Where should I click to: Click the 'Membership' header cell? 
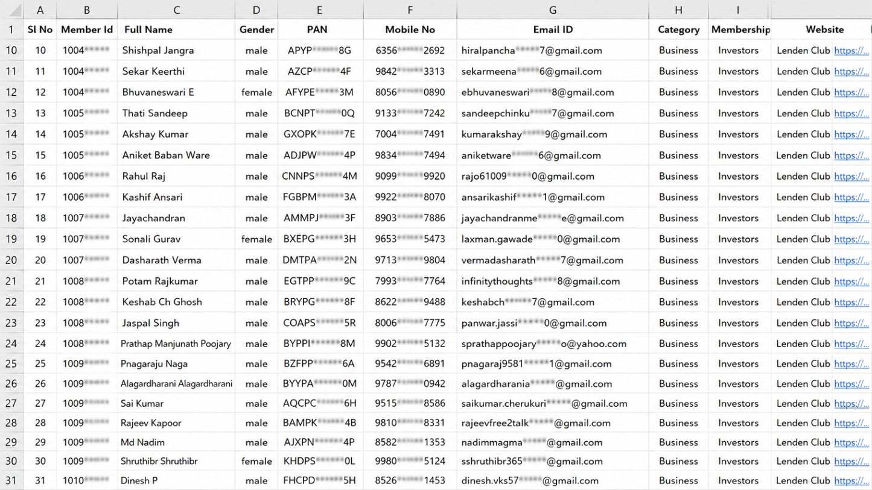coord(740,30)
